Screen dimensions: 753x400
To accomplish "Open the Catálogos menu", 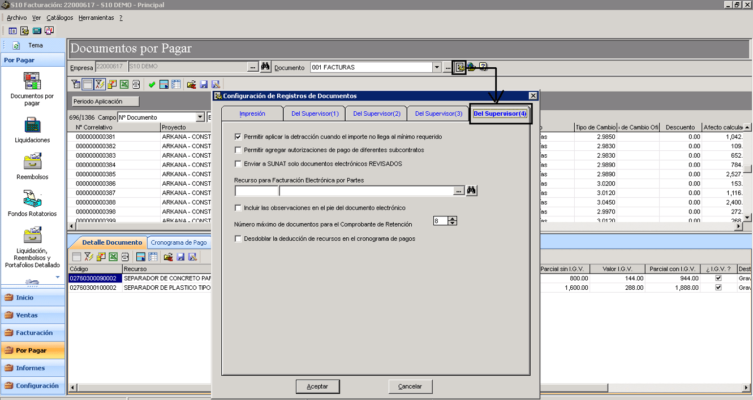I will click(x=60, y=18).
